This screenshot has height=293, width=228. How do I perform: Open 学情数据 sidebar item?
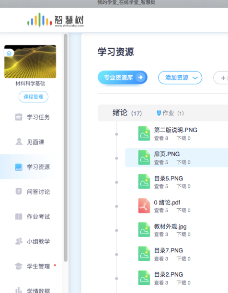pyautogui.click(x=32, y=290)
